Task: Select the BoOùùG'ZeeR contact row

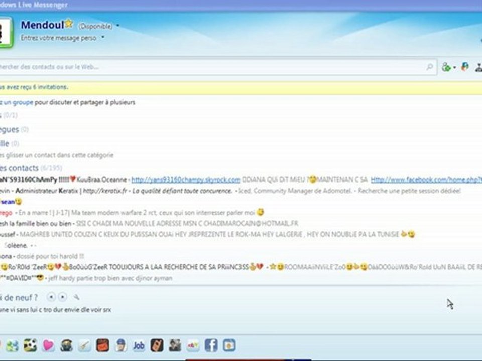Action: point(241,267)
